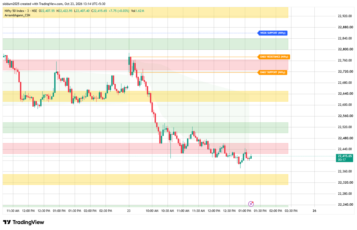Click the 22,440.00 price axis label
Image resolution: width=357 pixels, height=230 pixels.
coord(345,149)
